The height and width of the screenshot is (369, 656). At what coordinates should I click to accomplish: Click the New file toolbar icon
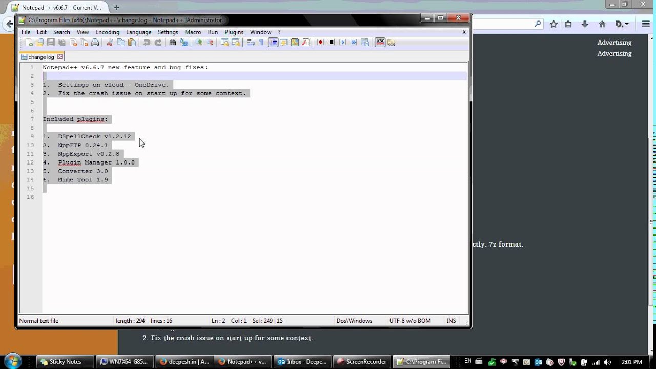pos(29,43)
